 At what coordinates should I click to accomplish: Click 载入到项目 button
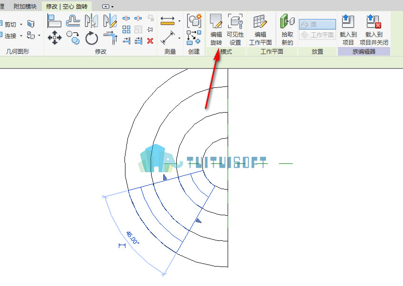[348, 29]
